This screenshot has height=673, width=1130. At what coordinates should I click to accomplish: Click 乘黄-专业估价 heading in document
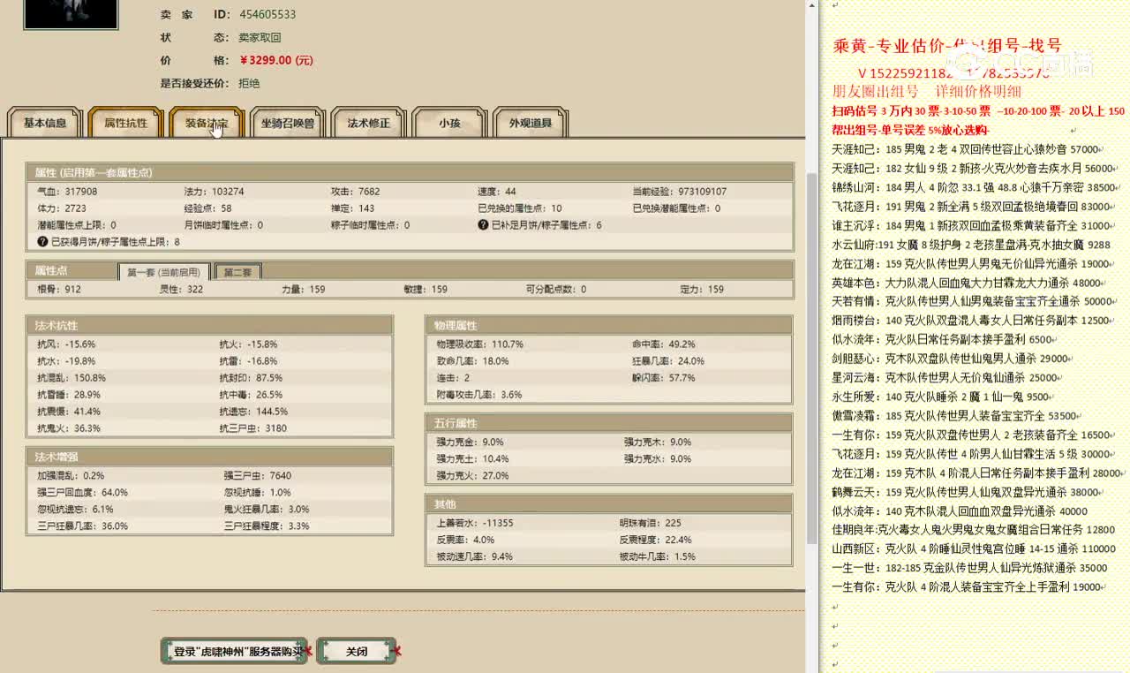947,46
